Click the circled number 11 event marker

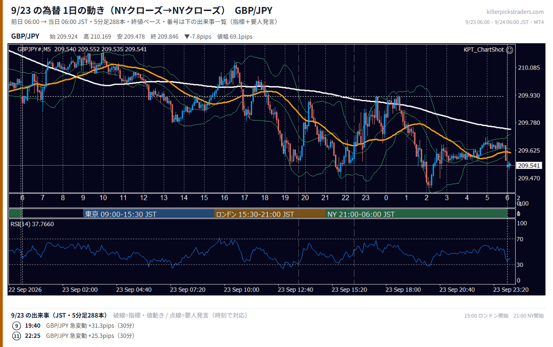pos(17,336)
